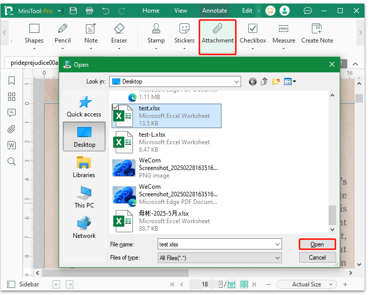The width and height of the screenshot is (369, 295).
Task: Select the test-L.xlsx file
Action: [166, 142]
